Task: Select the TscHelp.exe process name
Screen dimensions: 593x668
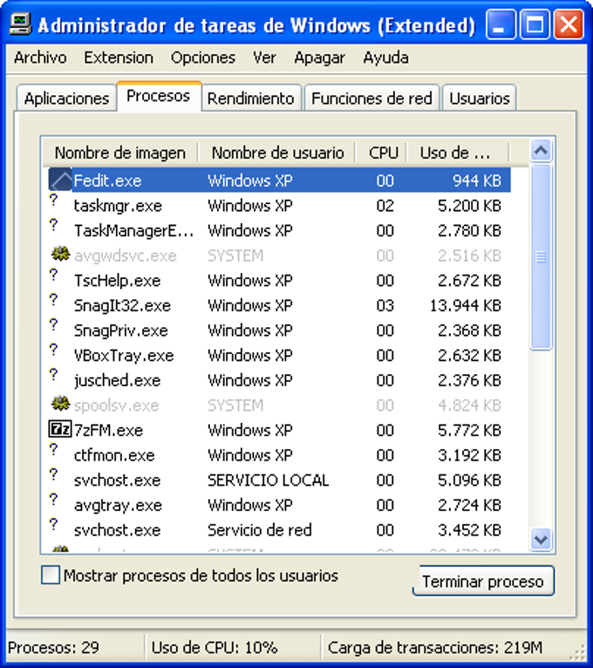Action: [x=117, y=281]
